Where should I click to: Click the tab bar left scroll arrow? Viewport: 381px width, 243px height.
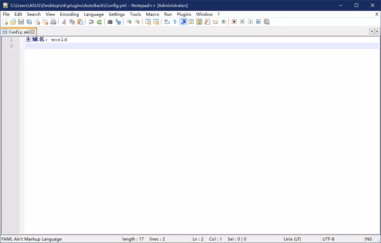[372, 31]
